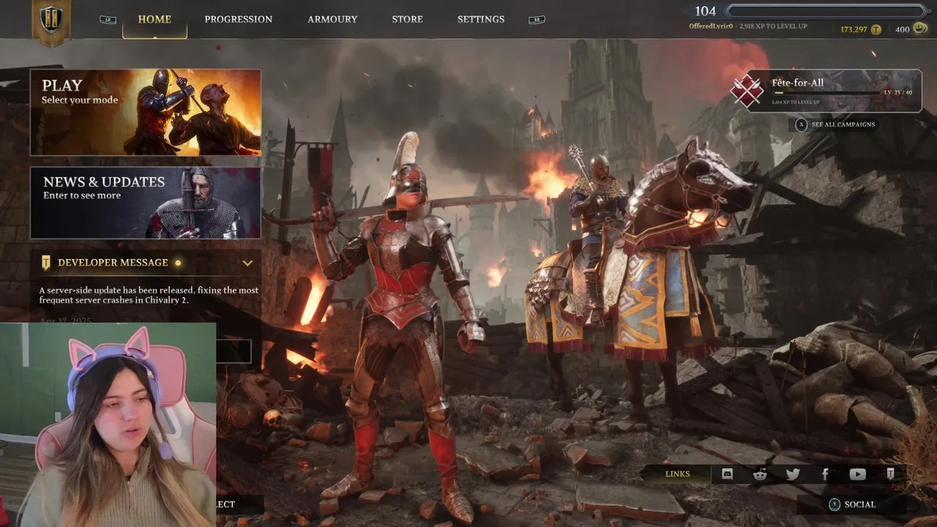Click the Fête-for-All crossed swords emblem

[x=747, y=91]
